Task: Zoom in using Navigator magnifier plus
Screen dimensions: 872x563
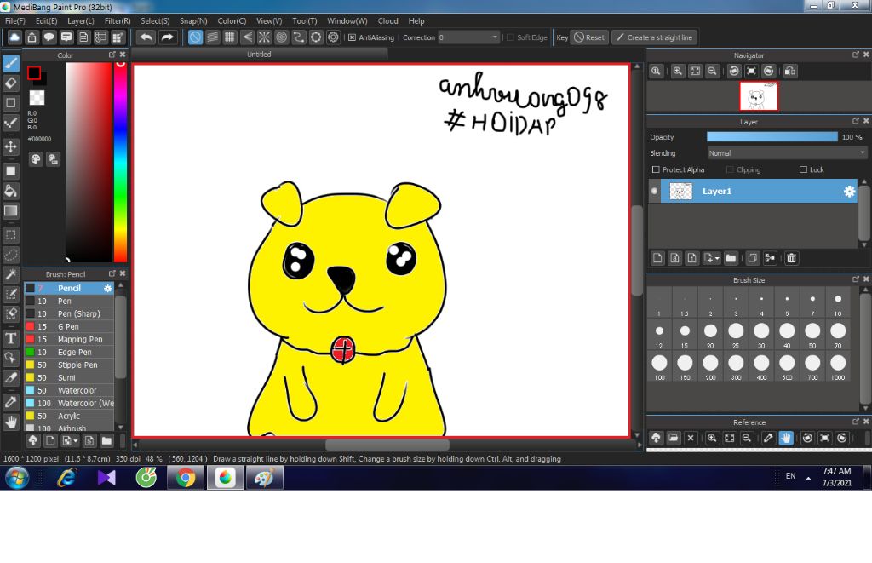Action: (677, 72)
